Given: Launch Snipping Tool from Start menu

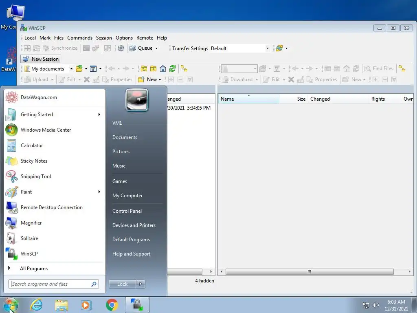Looking at the screenshot, I should (x=55, y=176).
